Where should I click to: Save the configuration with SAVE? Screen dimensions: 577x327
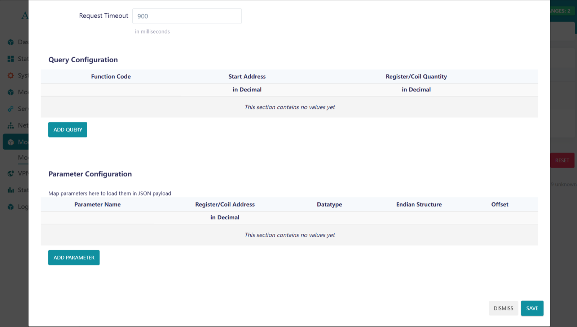pos(532,308)
